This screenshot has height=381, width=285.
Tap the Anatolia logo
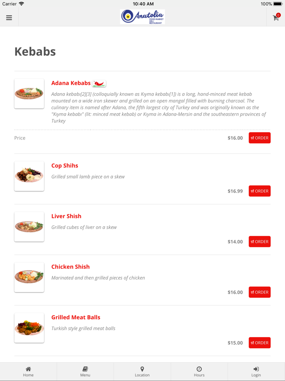[142, 17]
